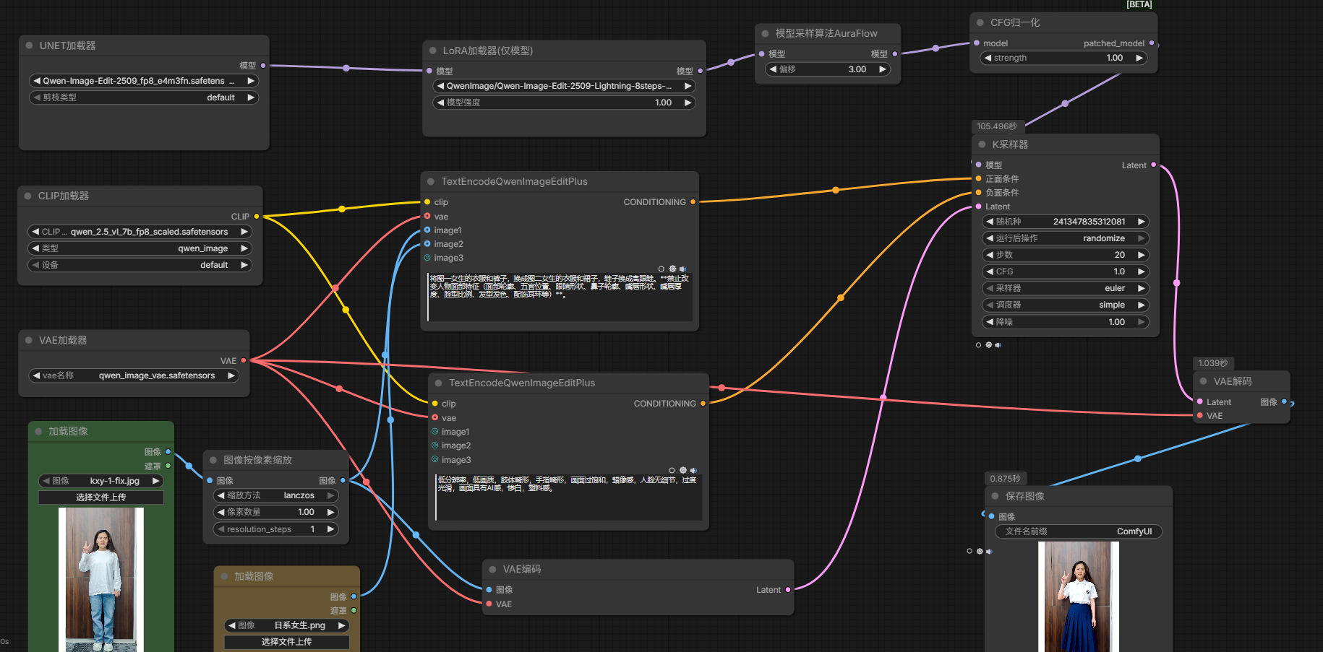Toggle collapse on the UNET加载器 node
This screenshot has width=1323, height=652.
(29, 45)
